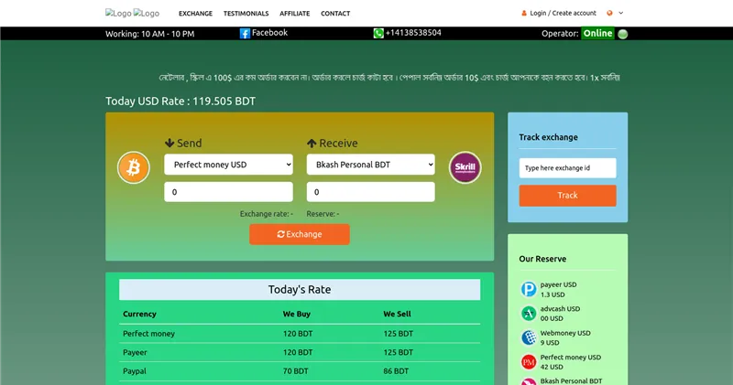Screen dimensions: 733x385
Task: Click 'Today's Rate' heading
Action: pyautogui.click(x=300, y=289)
